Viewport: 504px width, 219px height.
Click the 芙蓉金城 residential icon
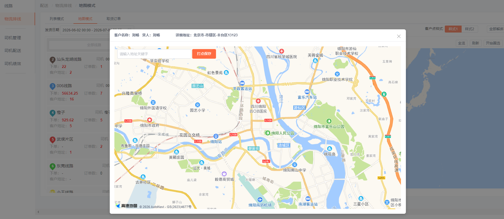(x=315, y=61)
